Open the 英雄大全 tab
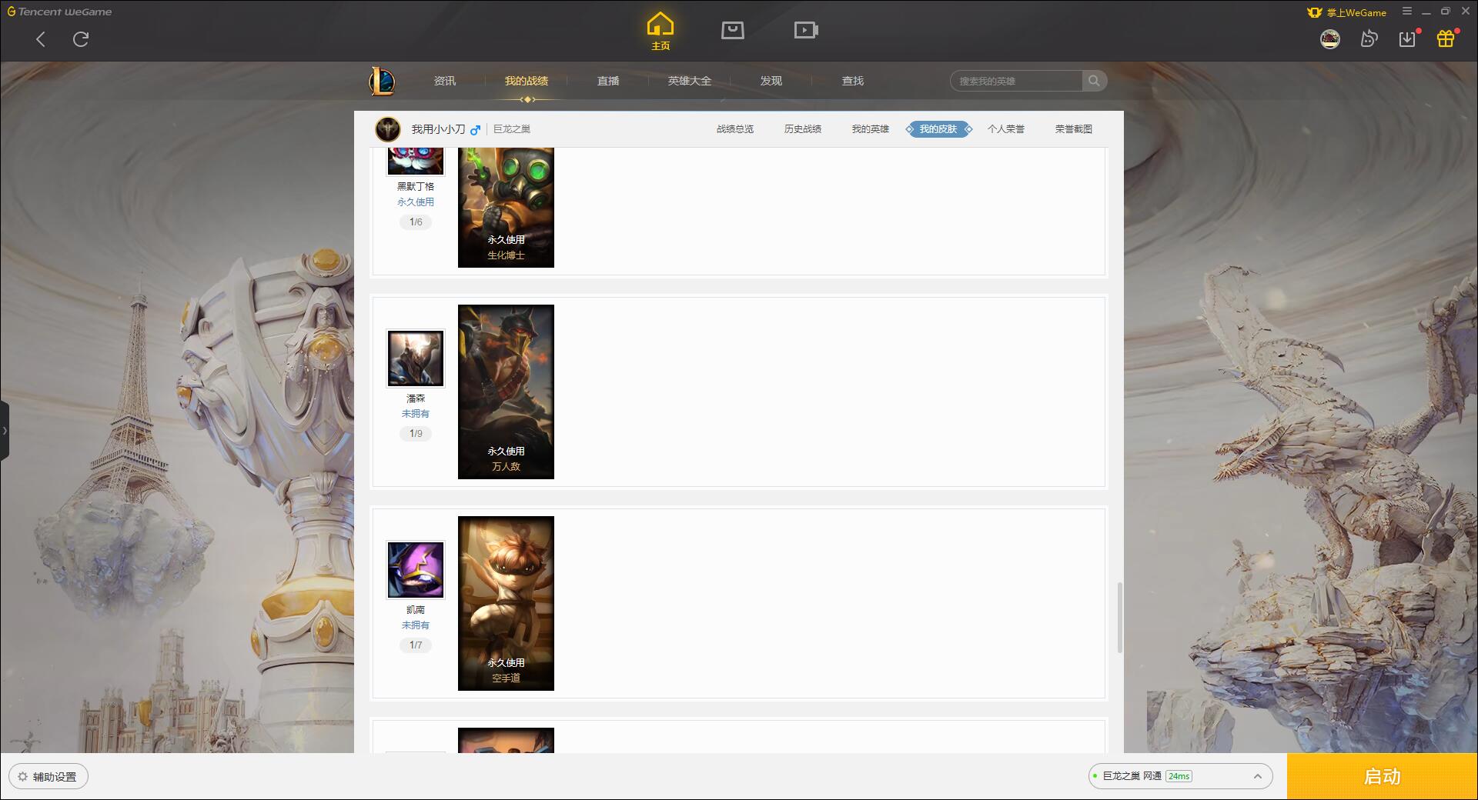The height and width of the screenshot is (800, 1478). click(x=690, y=81)
